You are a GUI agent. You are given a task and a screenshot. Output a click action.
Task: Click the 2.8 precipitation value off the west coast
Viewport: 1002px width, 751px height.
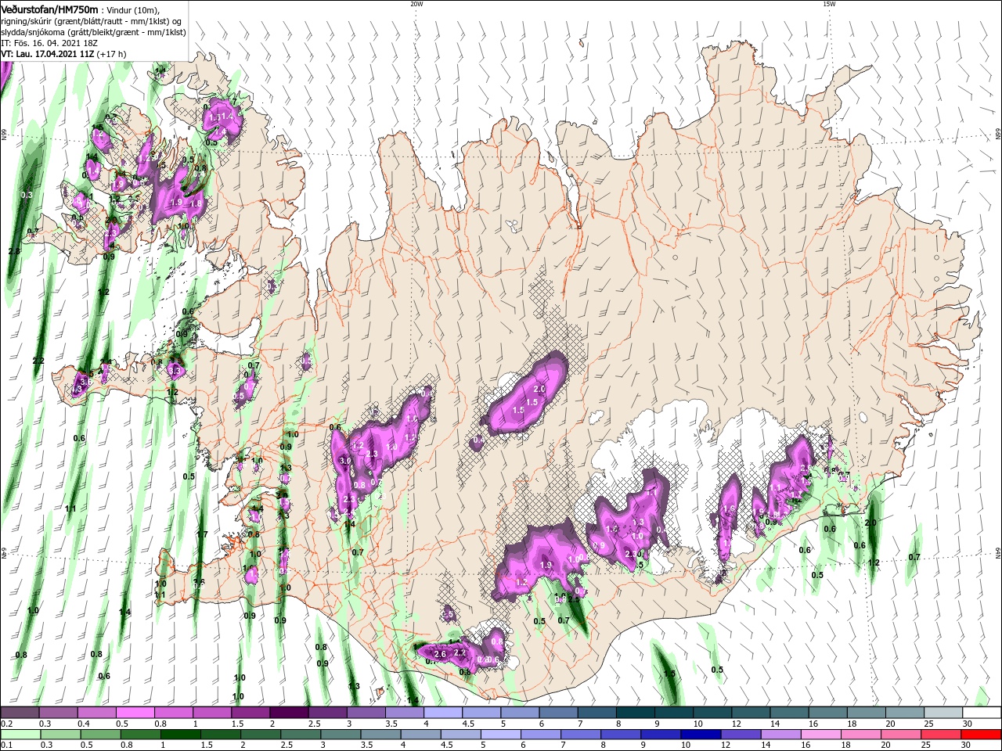pyautogui.click(x=13, y=251)
